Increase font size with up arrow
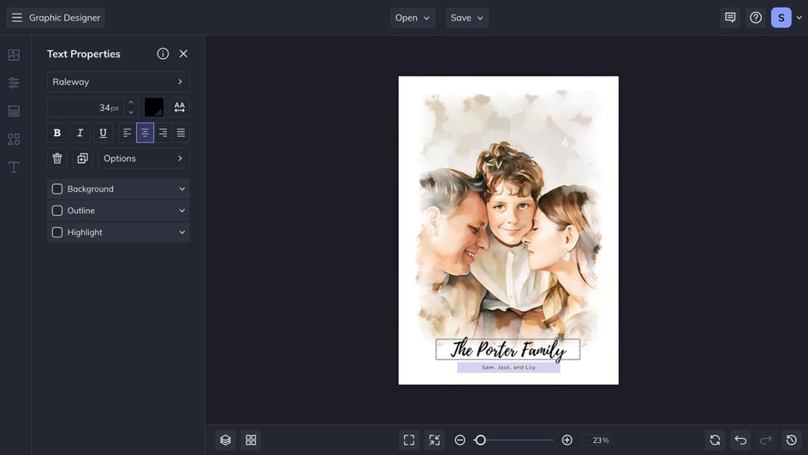808x455 pixels. click(x=131, y=103)
